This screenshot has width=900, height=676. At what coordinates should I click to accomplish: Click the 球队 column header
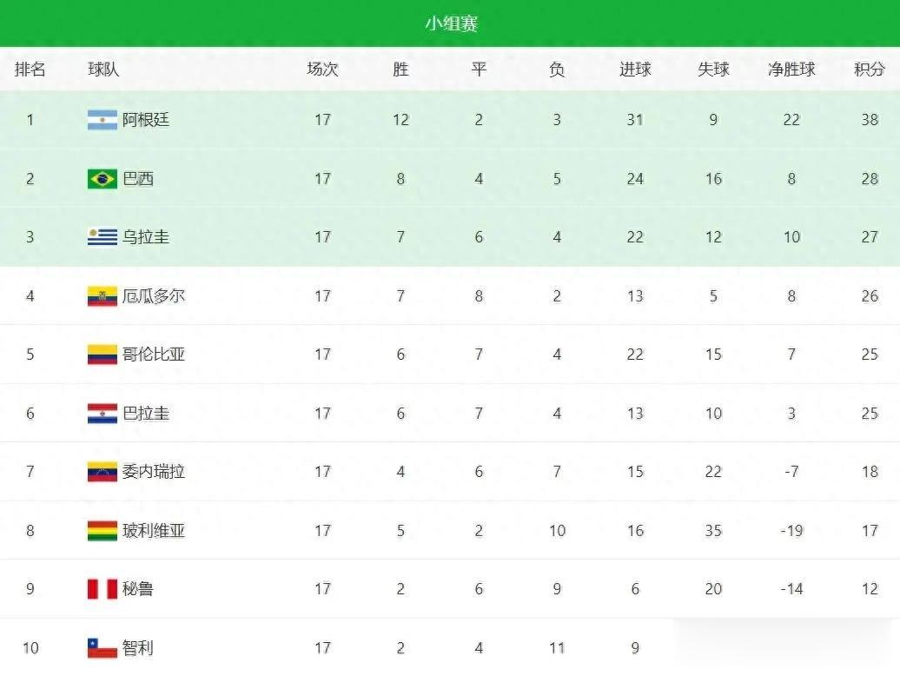pyautogui.click(x=103, y=70)
